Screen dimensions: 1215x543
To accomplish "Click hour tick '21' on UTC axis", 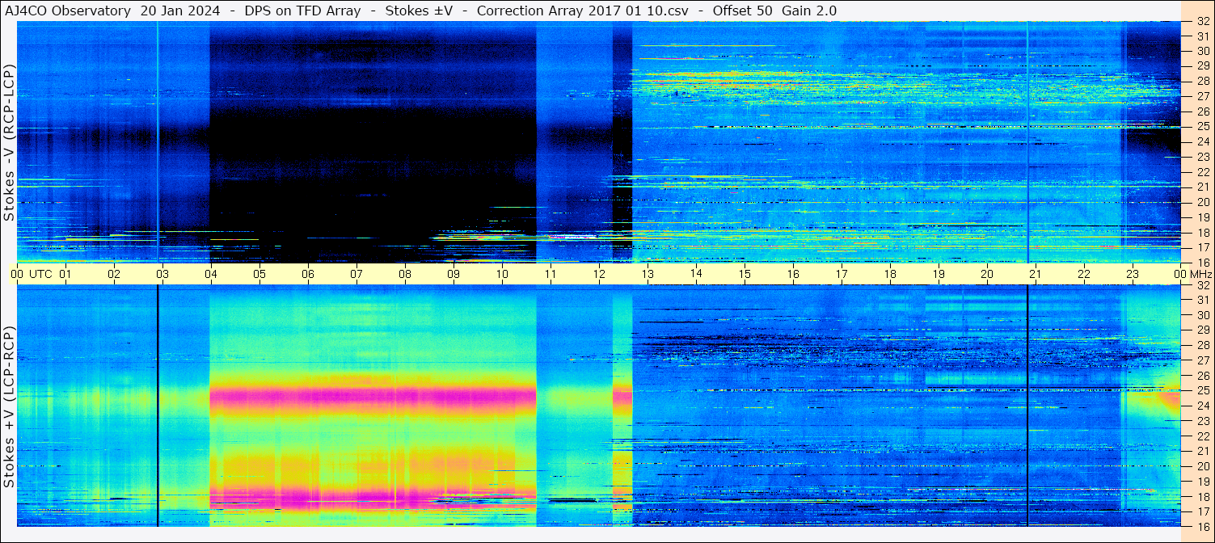I will pyautogui.click(x=1035, y=274).
